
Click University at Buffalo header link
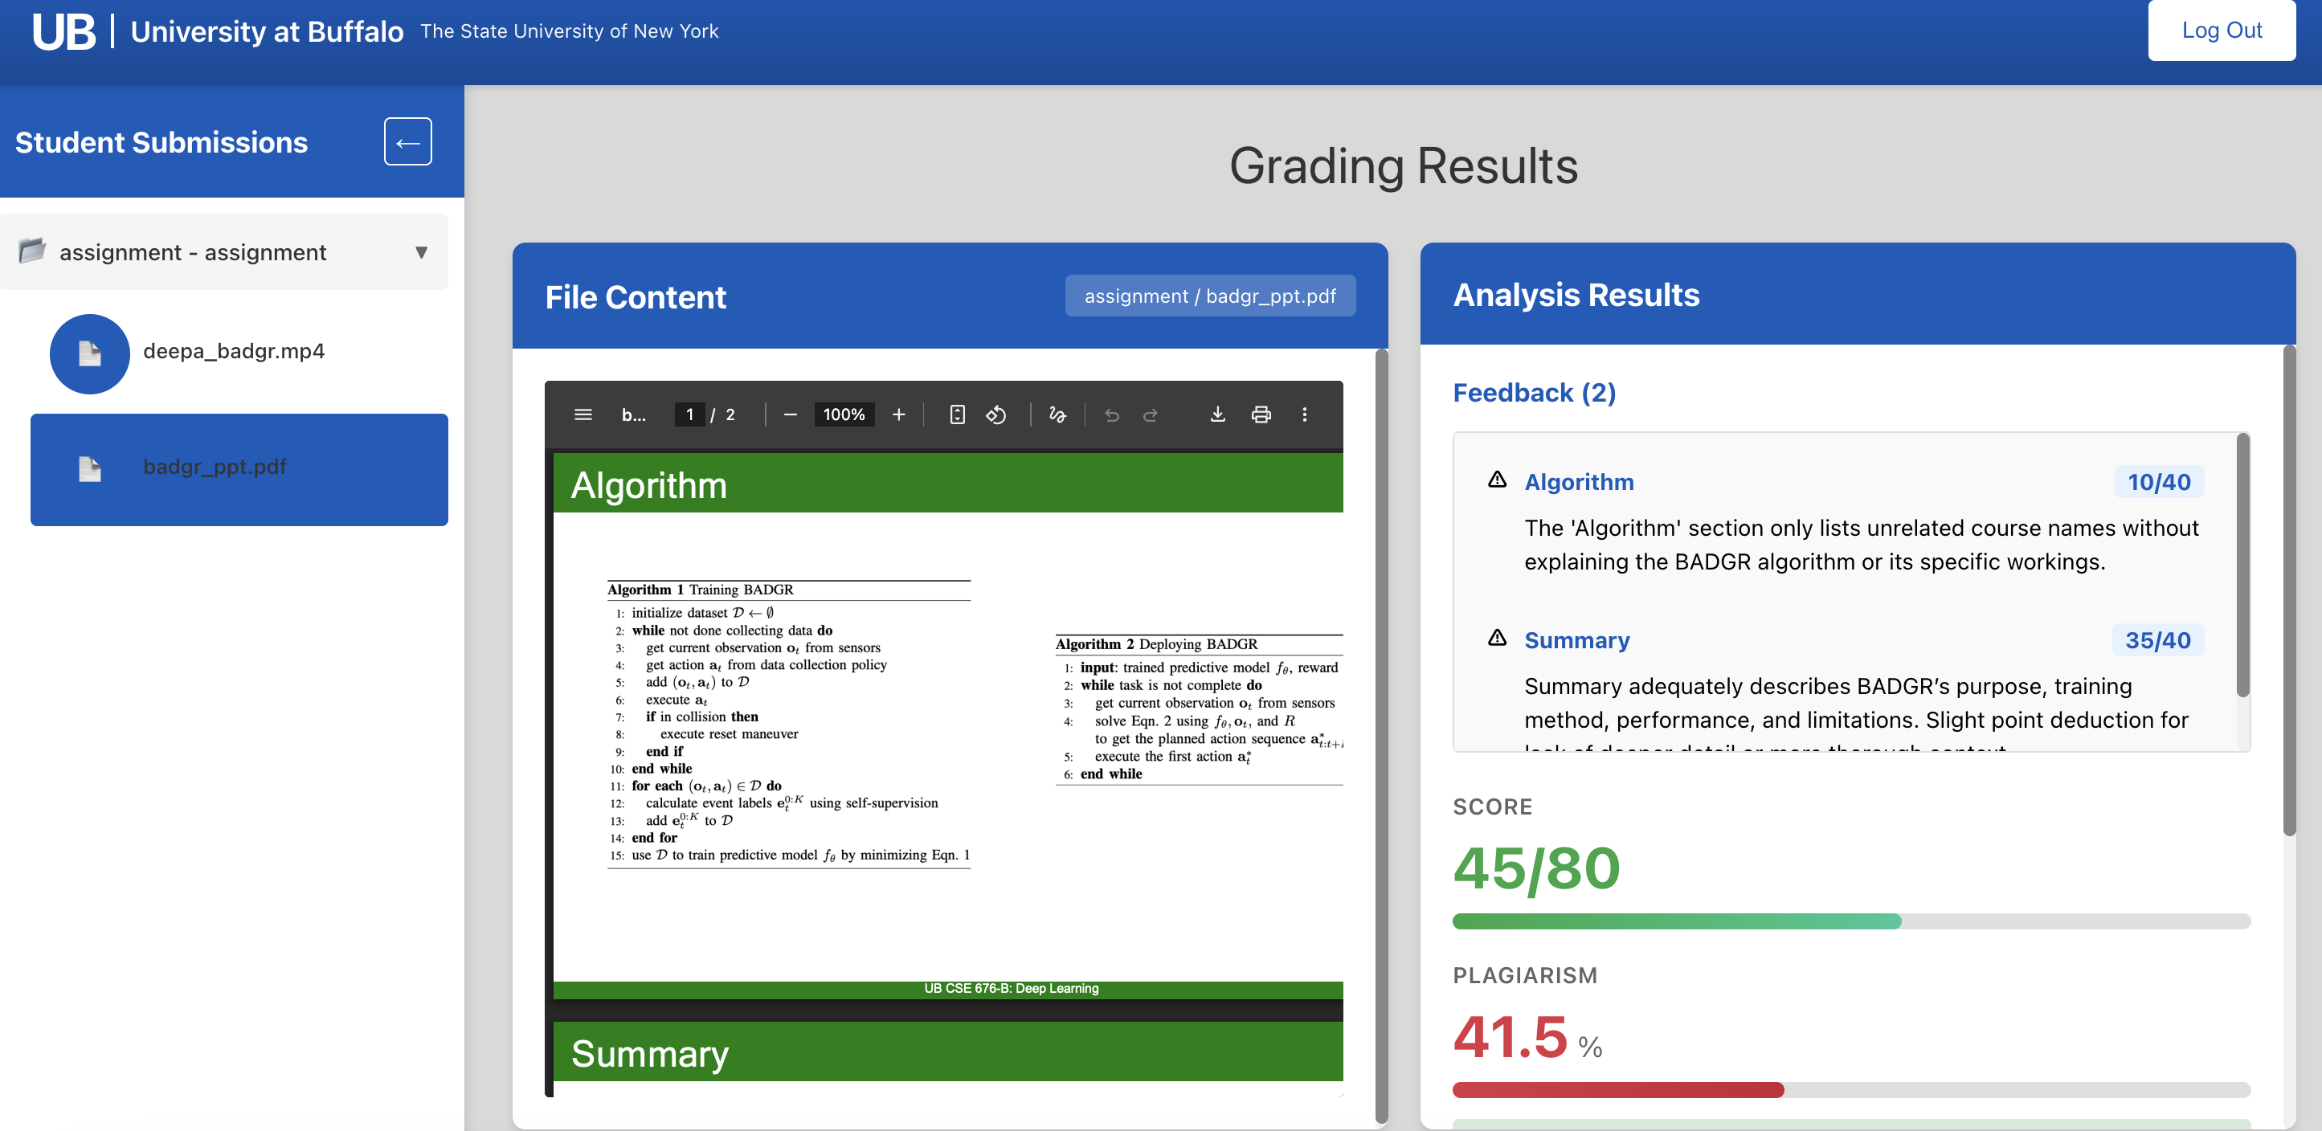(x=267, y=31)
